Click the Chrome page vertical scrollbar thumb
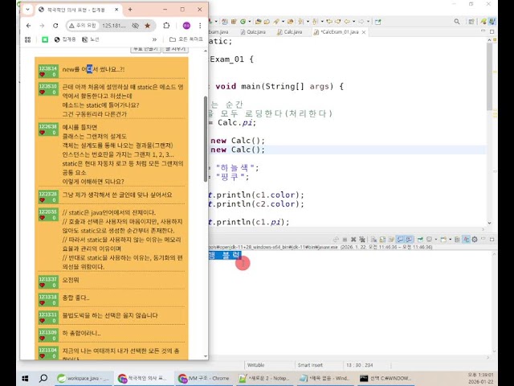The image size is (514, 386). [206, 138]
